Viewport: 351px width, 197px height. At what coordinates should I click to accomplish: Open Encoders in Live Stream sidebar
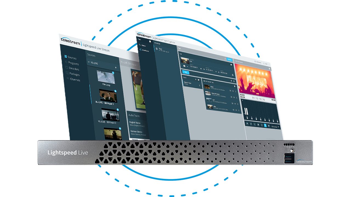click(72, 68)
